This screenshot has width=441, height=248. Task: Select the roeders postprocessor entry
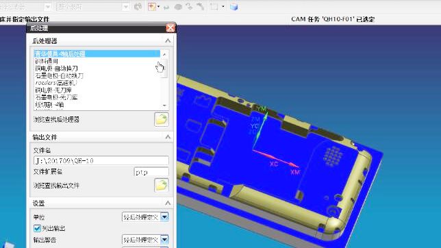55,83
